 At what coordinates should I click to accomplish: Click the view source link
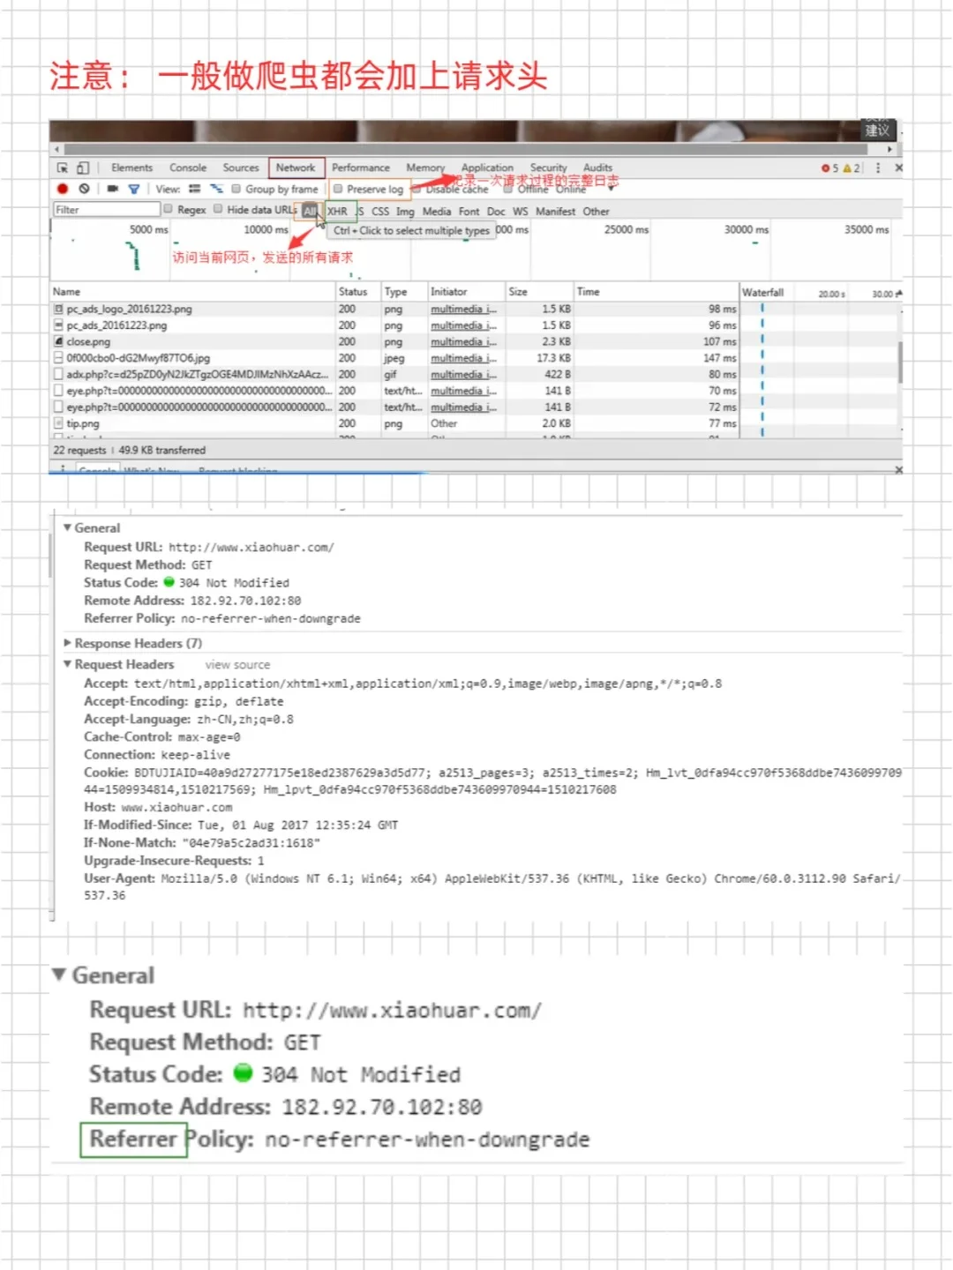point(237,665)
